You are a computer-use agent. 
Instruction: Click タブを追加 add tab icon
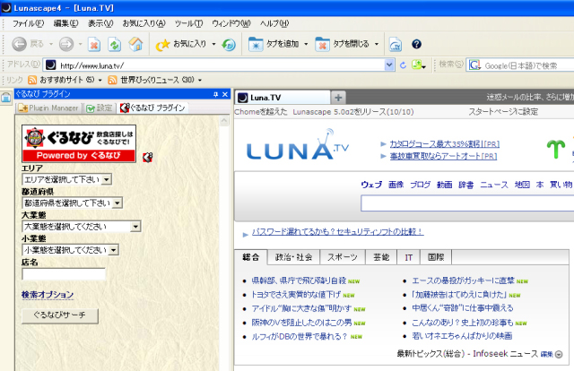tap(256, 44)
